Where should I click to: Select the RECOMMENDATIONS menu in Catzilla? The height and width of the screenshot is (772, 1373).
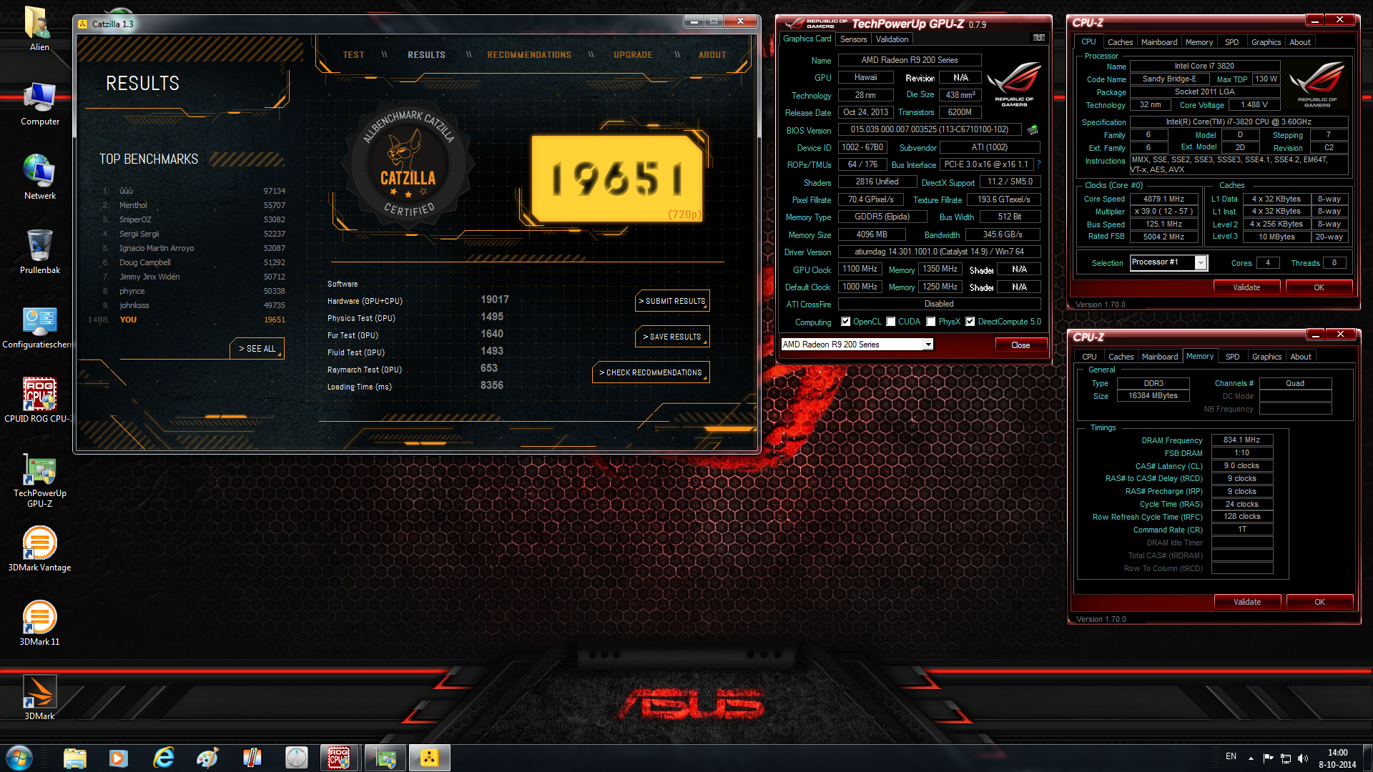point(529,55)
